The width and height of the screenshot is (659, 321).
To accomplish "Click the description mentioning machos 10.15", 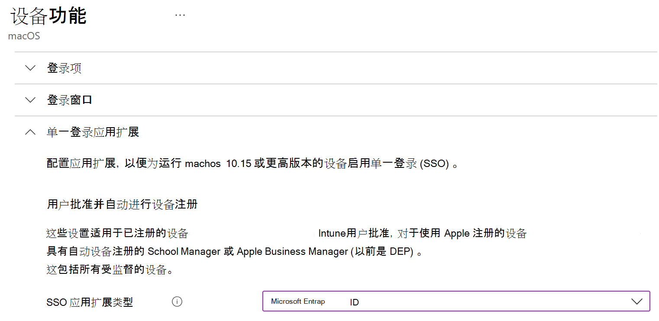I will pyautogui.click(x=252, y=164).
